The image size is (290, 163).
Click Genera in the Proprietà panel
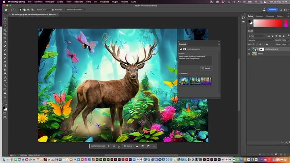[207, 68]
